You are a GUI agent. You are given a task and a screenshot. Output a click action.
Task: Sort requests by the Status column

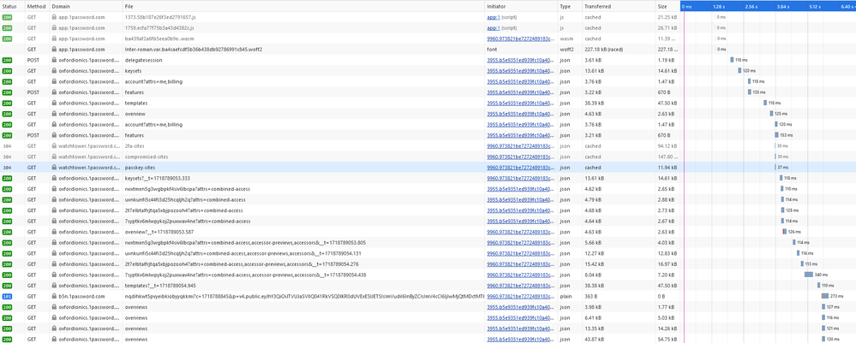coord(9,6)
